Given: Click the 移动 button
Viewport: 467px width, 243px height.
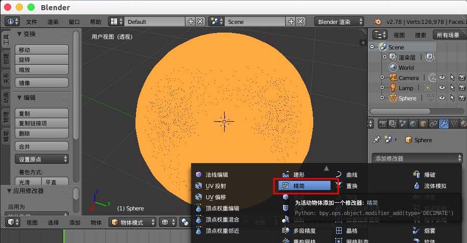Looking at the screenshot, I should [x=42, y=50].
